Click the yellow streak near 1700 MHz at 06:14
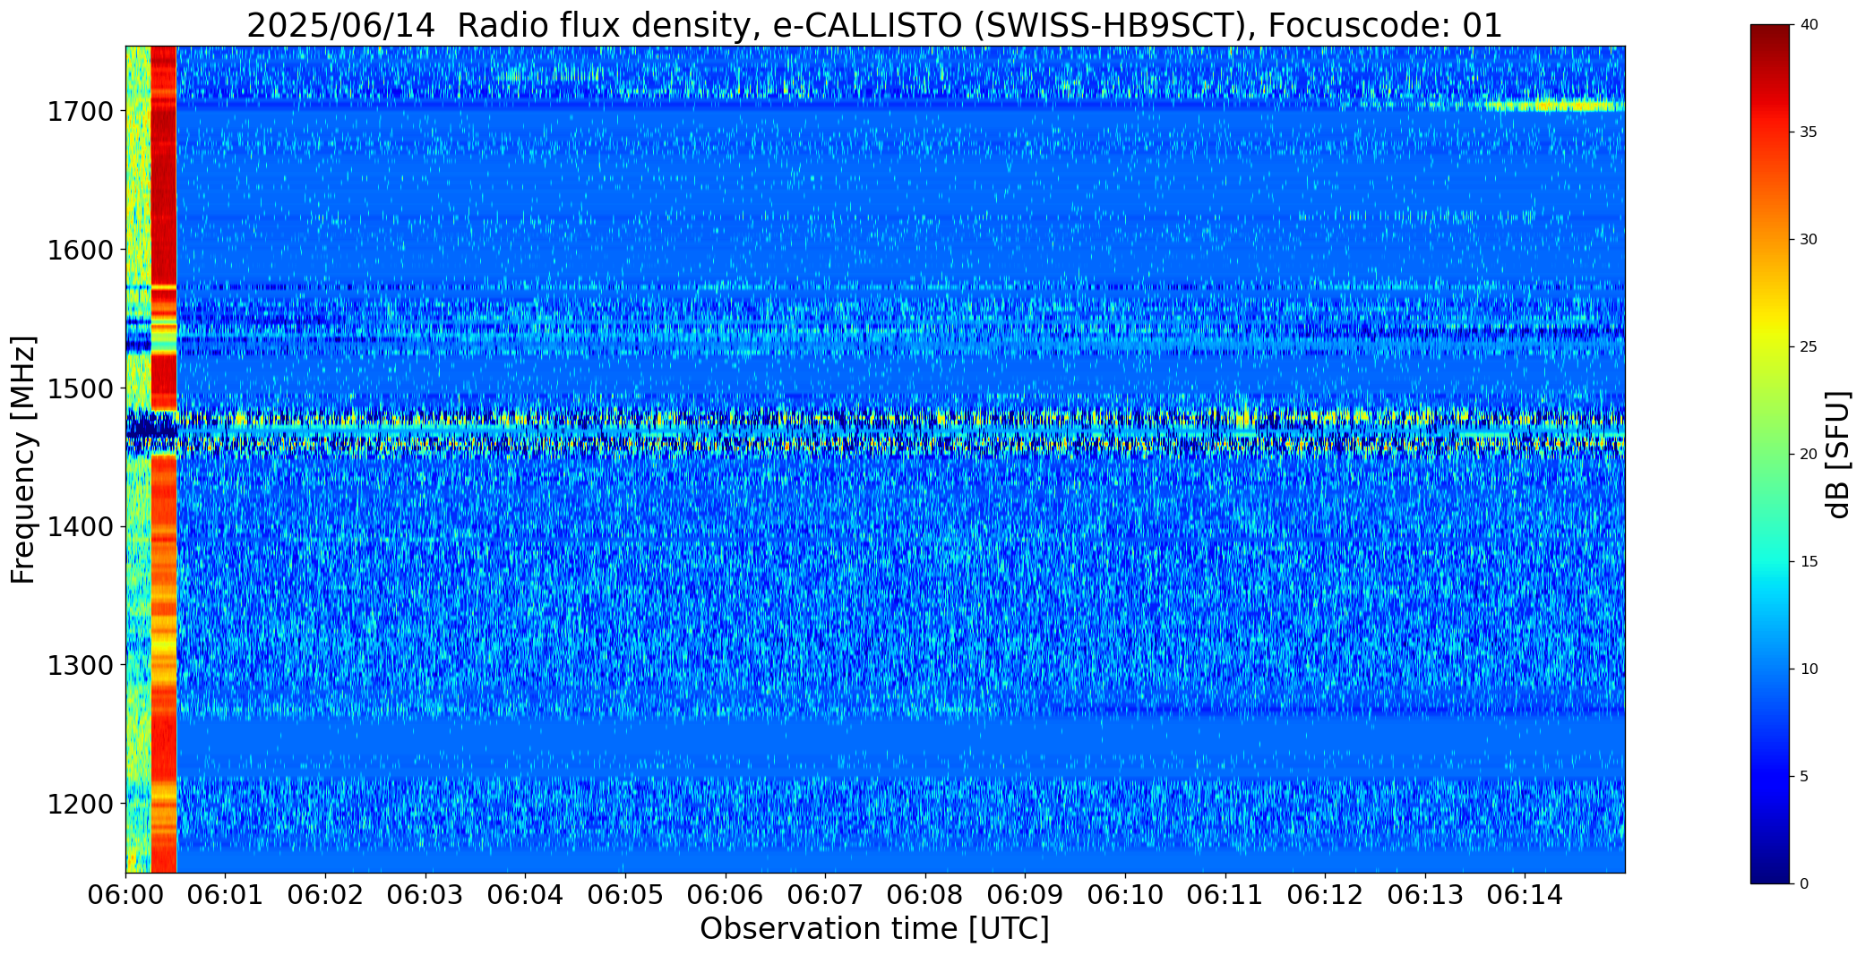Image resolution: width=1865 pixels, height=955 pixels. point(1554,106)
